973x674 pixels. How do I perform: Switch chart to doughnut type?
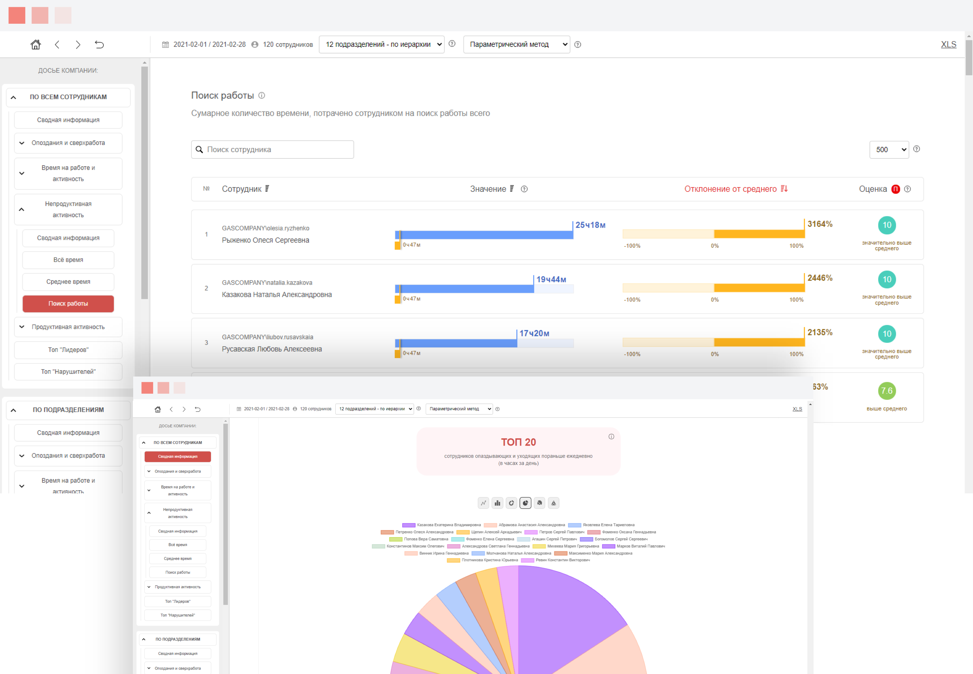point(511,503)
